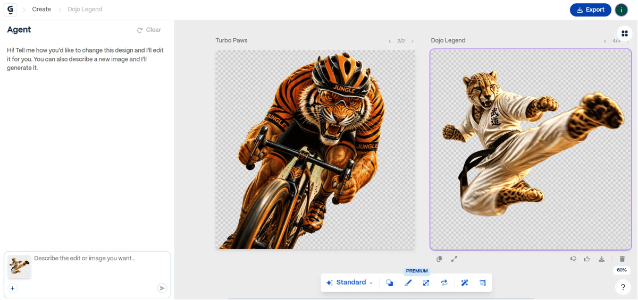This screenshot has width=638, height=300.
Task: Click the attached cheetah thumbnail in prompt
Action: pos(19,267)
